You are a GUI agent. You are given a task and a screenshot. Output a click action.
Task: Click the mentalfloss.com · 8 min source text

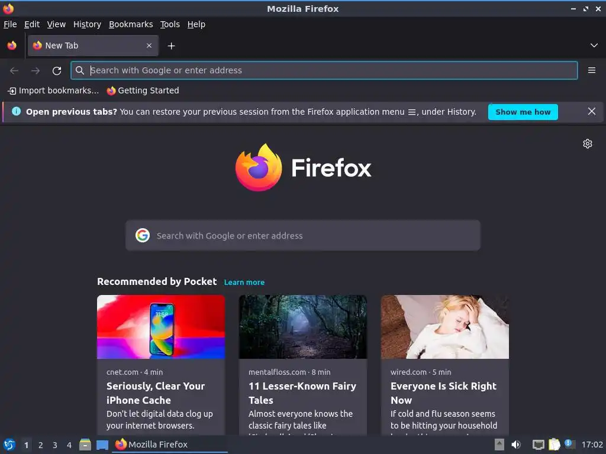289,372
